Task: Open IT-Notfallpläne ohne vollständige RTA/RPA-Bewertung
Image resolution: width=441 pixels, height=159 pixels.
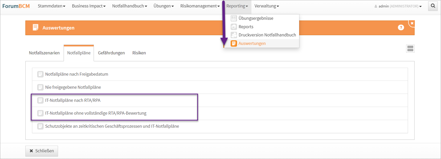Action: 96,113
